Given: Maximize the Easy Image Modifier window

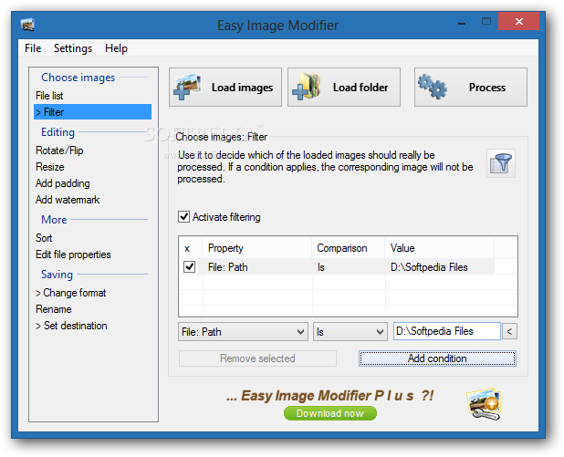Looking at the screenshot, I should pos(486,22).
